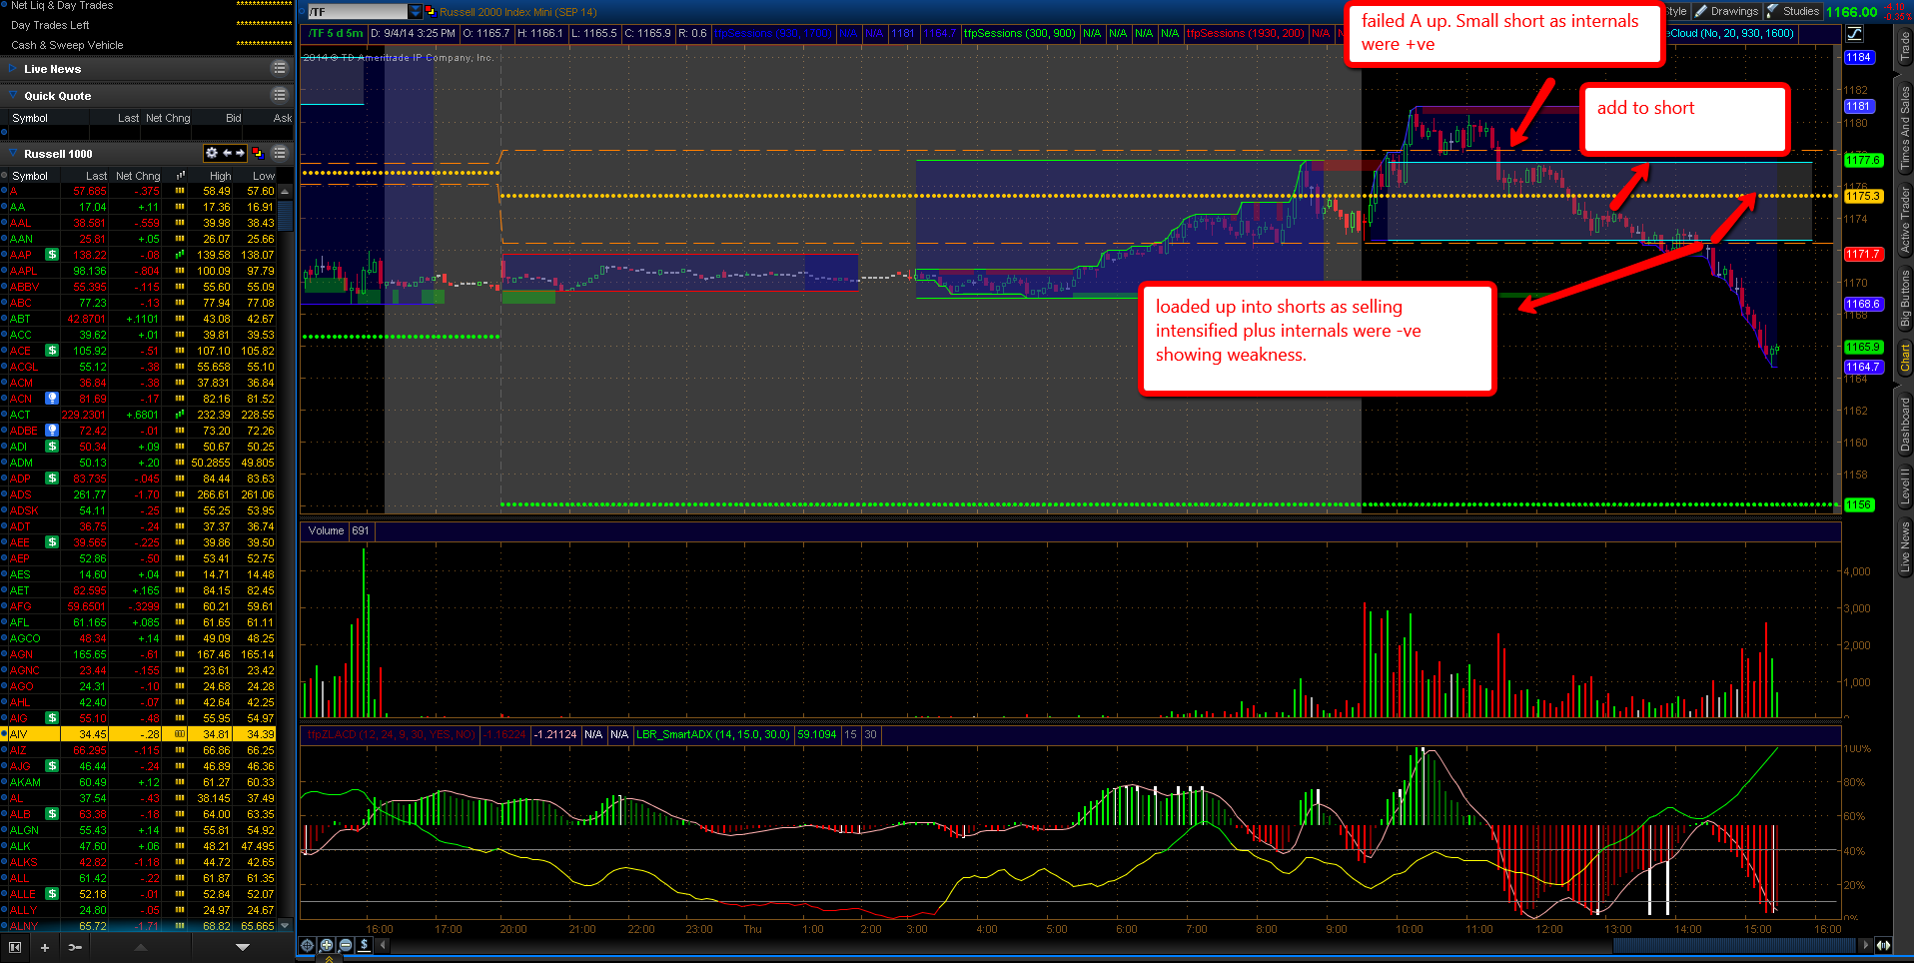Image resolution: width=1914 pixels, height=963 pixels.
Task: Open the chart Style menu
Action: click(1676, 11)
